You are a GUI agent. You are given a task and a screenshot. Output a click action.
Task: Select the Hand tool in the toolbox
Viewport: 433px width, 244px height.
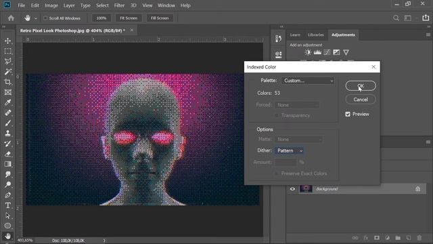click(x=7, y=236)
